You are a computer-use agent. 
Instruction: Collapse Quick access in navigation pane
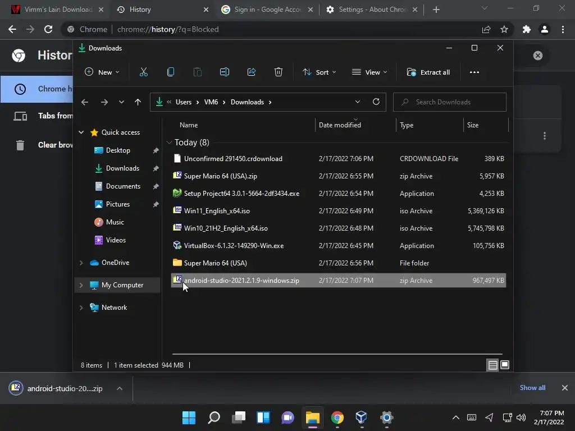(81, 132)
